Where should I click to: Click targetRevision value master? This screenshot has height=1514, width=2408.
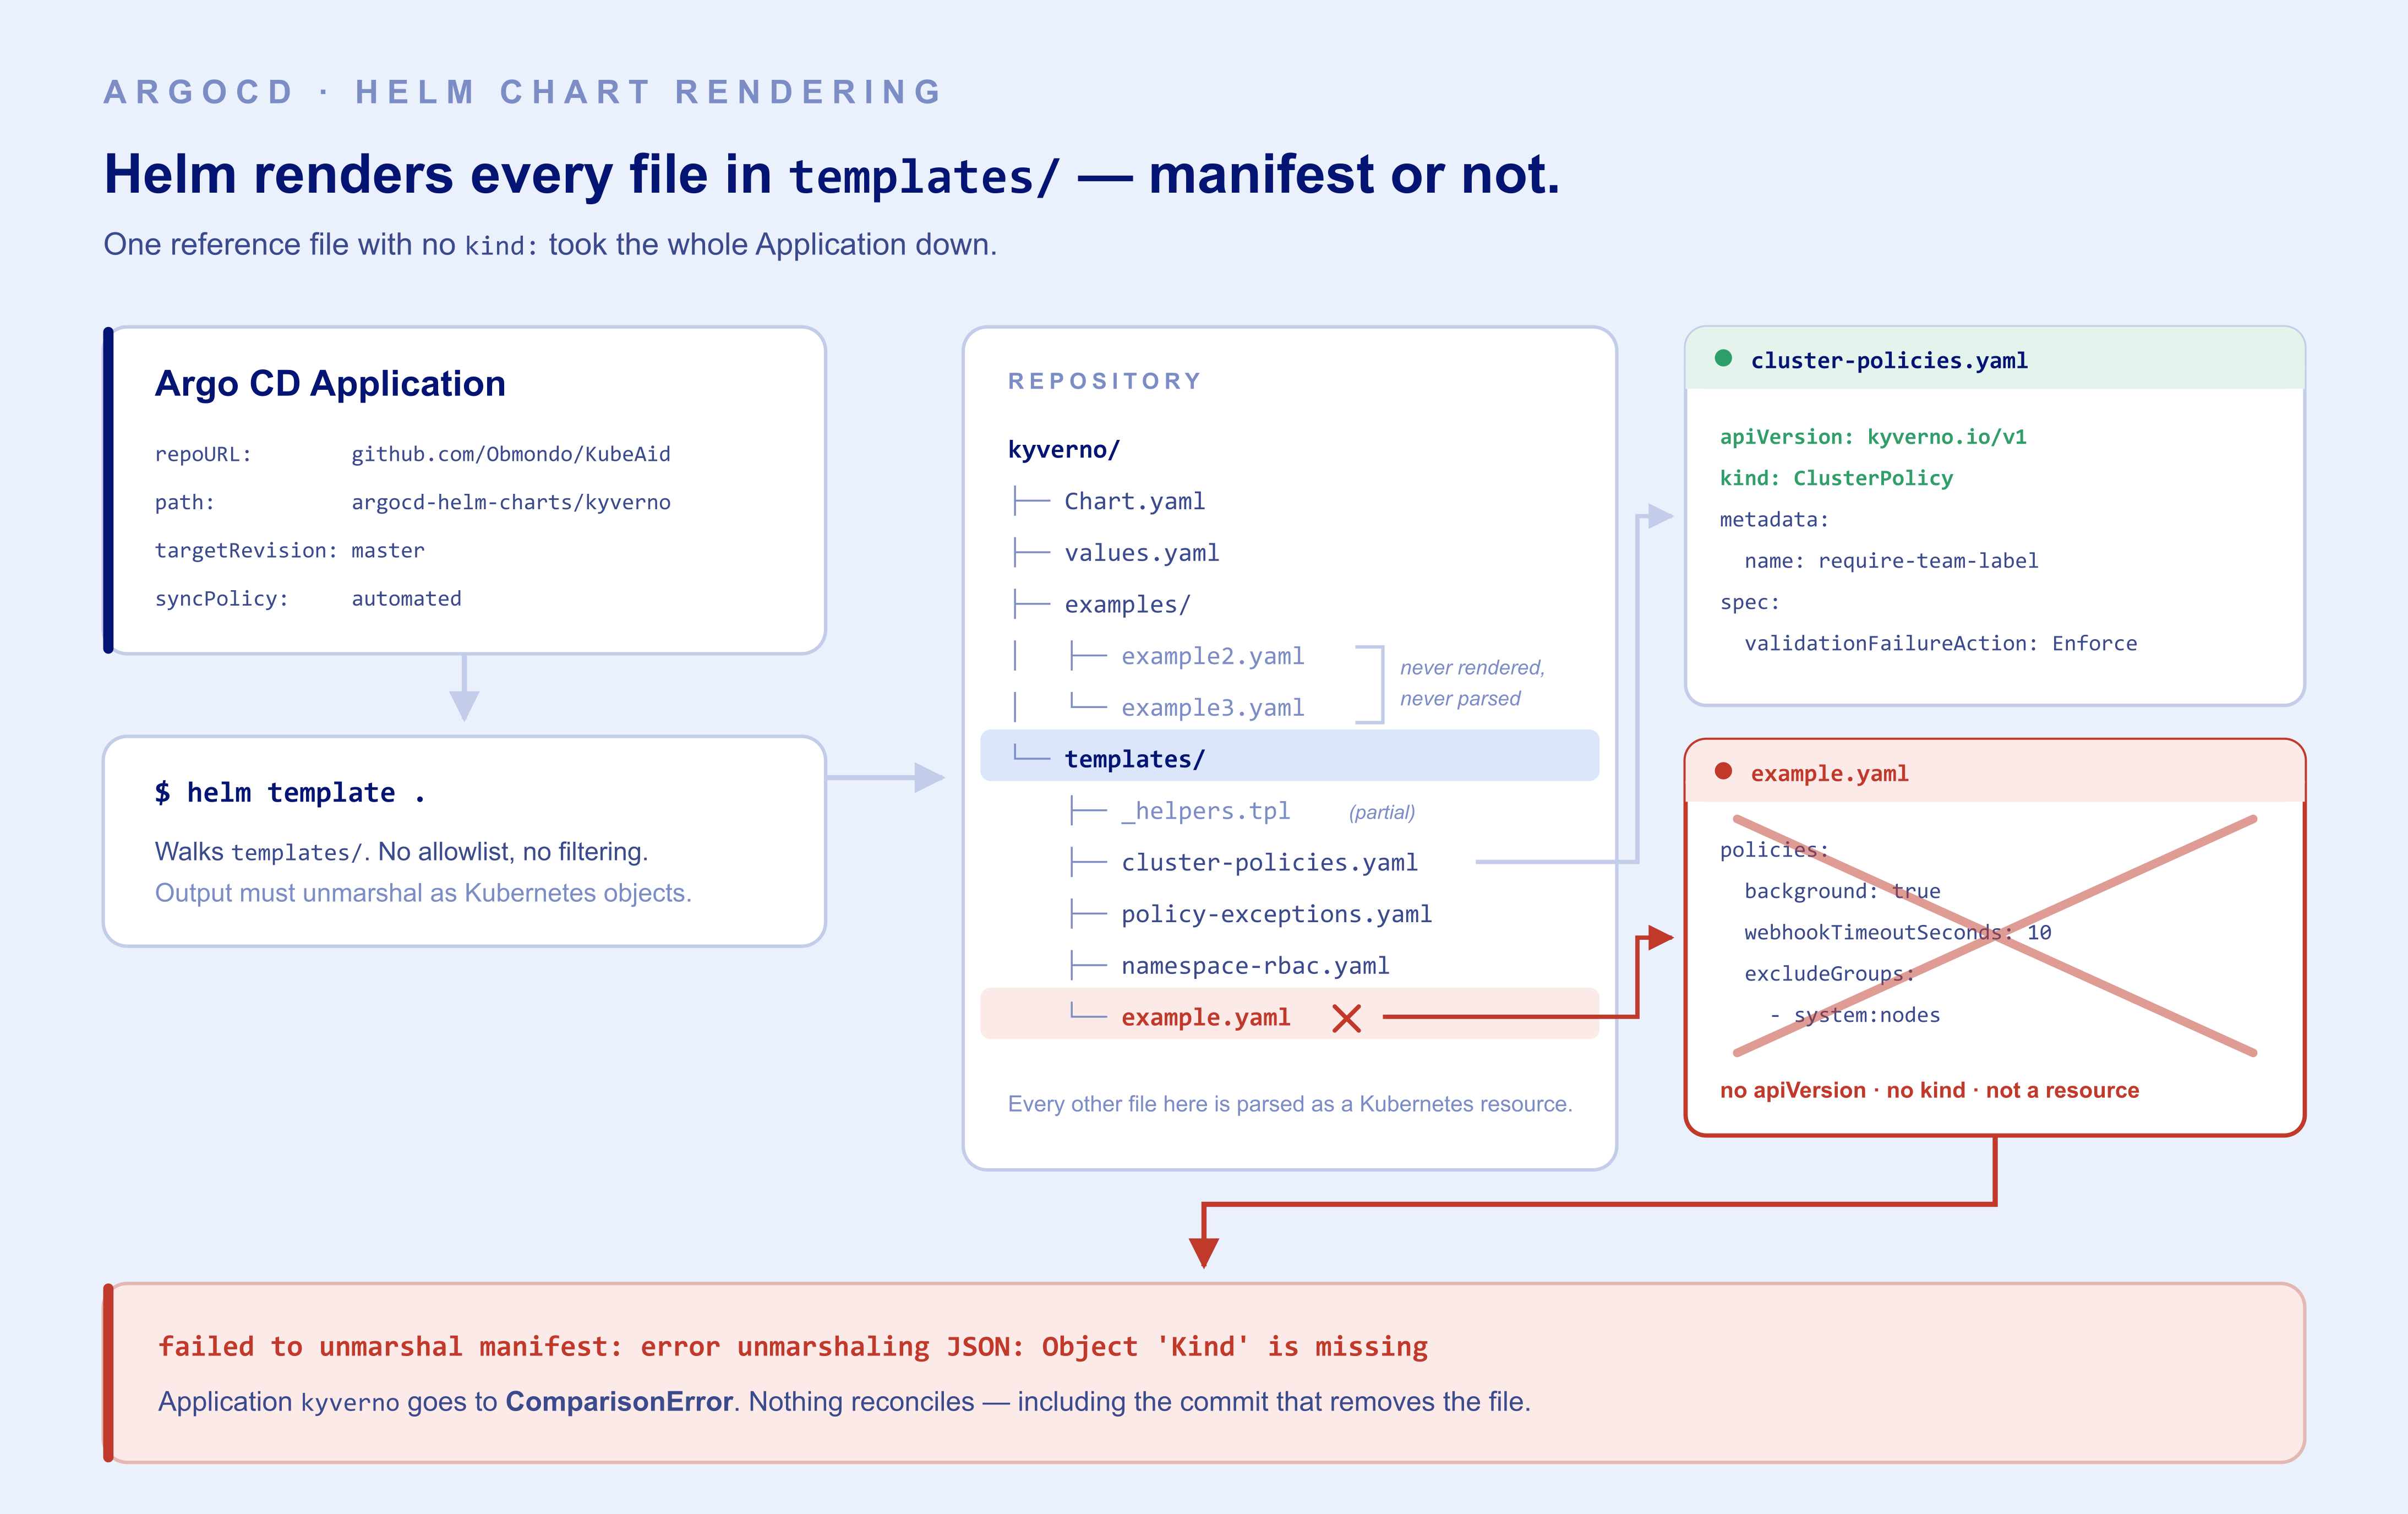[x=387, y=550]
